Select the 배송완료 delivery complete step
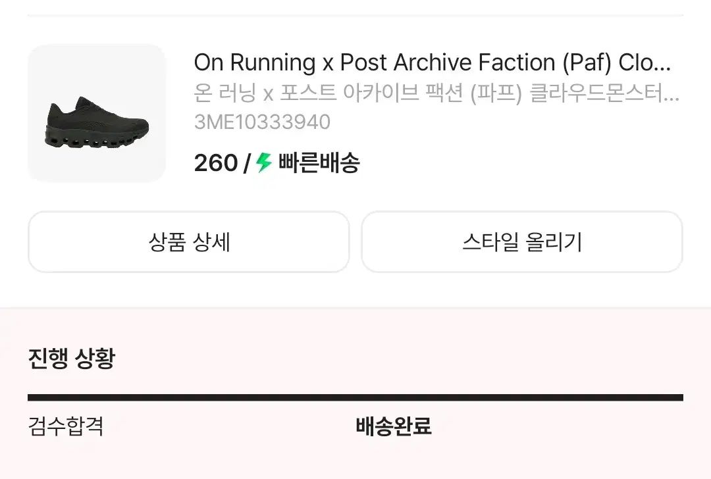 [393, 426]
